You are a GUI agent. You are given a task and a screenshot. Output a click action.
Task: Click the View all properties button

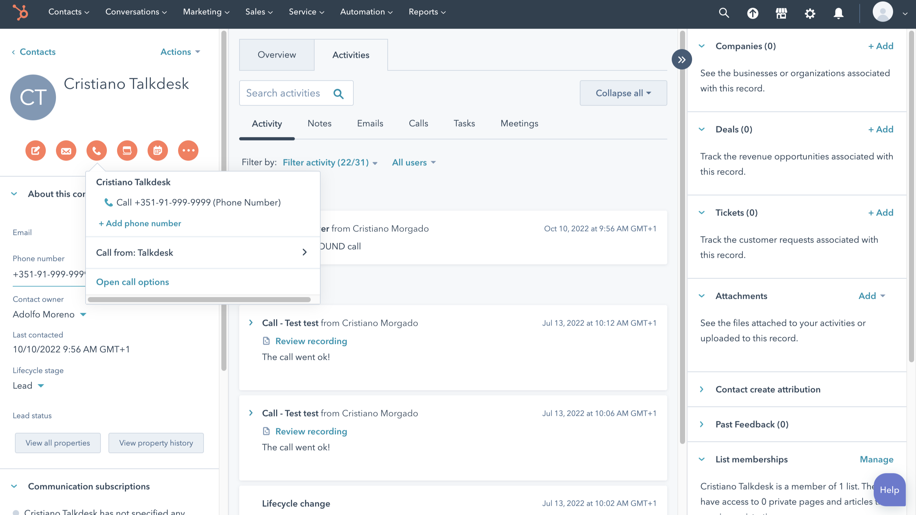click(x=58, y=443)
